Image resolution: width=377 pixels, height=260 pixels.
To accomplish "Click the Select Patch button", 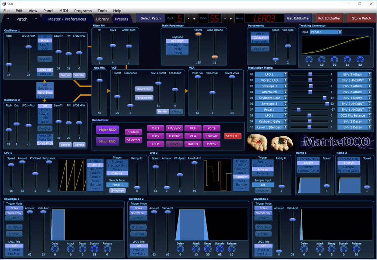I will [151, 18].
